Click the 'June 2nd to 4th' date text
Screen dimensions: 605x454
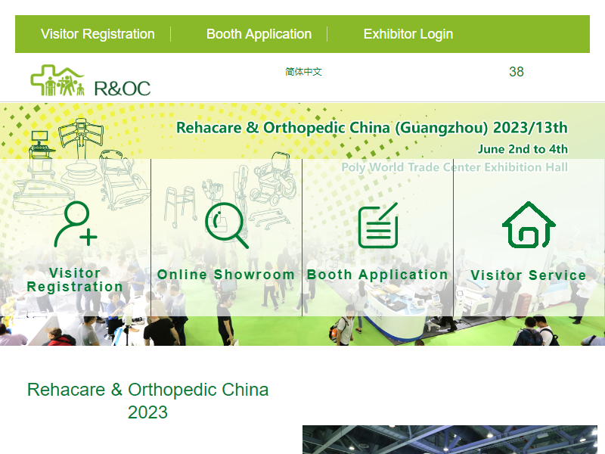coord(523,149)
